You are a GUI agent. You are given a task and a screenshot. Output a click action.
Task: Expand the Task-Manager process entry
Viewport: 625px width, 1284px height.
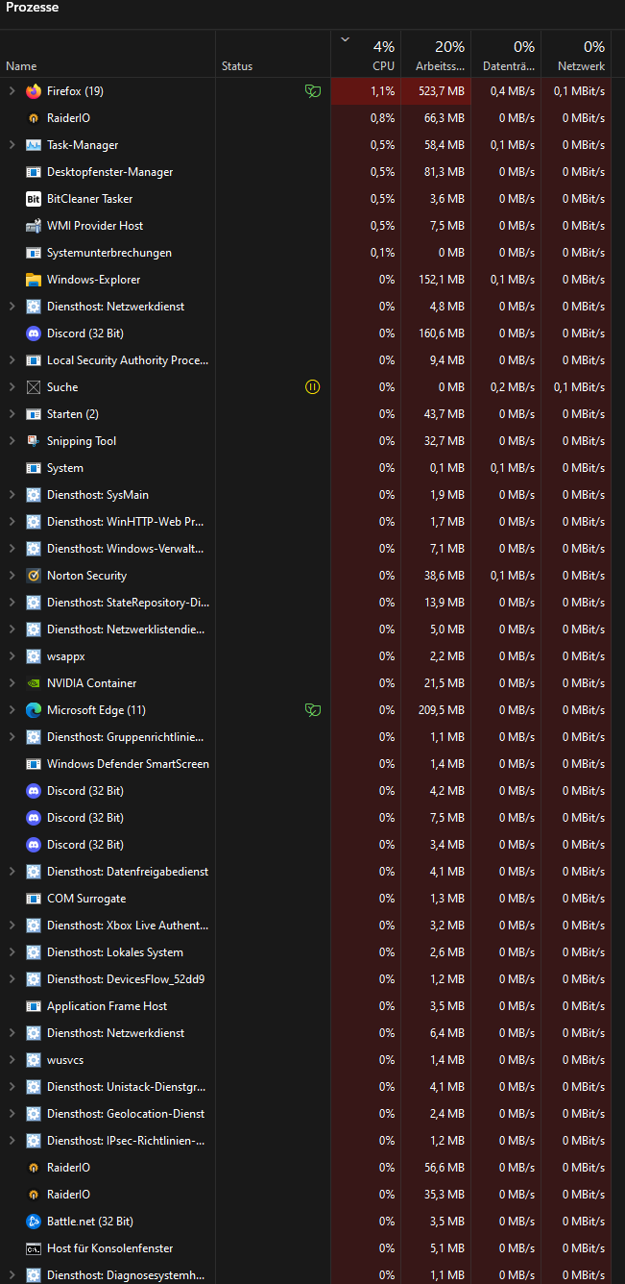pyautogui.click(x=12, y=145)
